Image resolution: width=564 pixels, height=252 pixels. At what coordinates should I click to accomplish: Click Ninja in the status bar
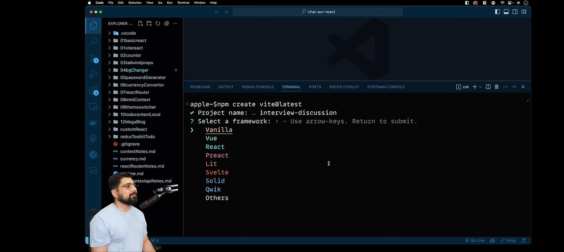(x=508, y=240)
